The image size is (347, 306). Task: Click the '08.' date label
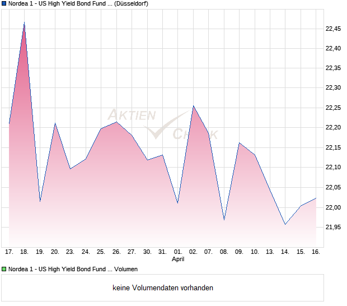tap(224, 252)
